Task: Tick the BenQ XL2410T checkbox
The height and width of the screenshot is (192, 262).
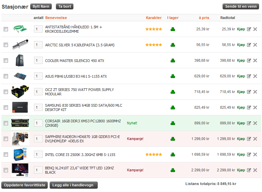Action: coord(6,170)
